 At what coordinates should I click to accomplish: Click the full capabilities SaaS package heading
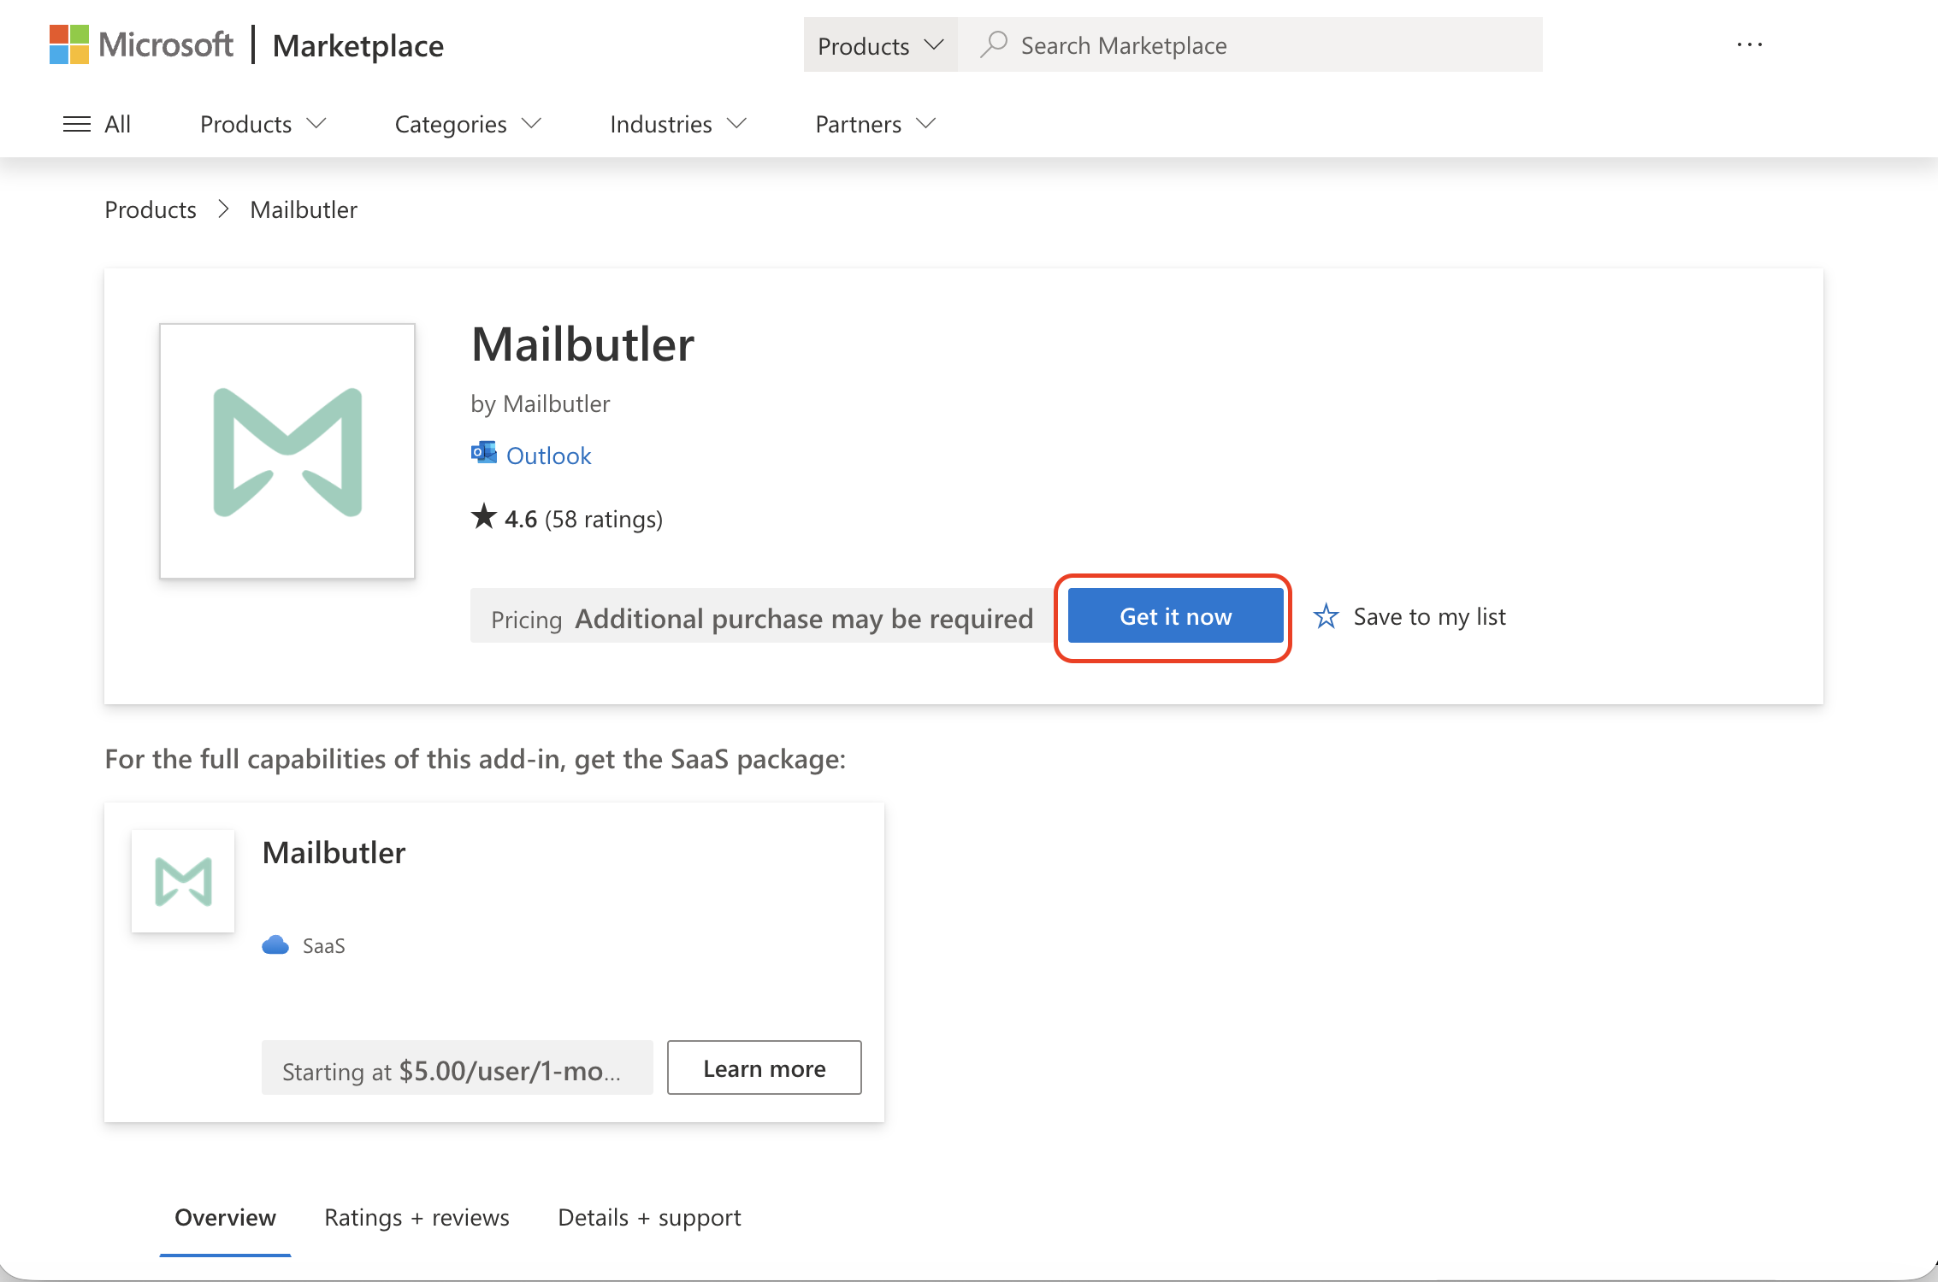[476, 759]
